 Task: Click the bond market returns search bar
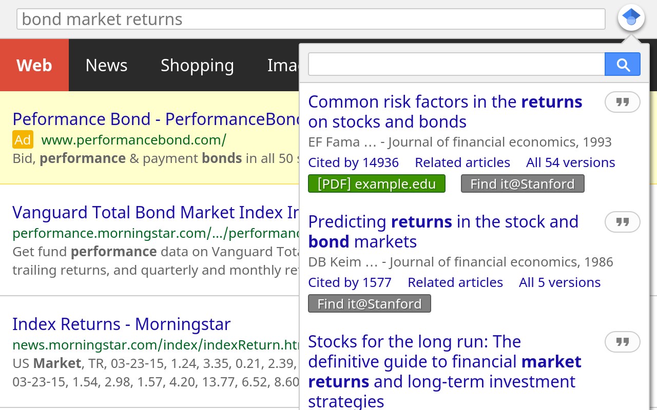point(311,19)
